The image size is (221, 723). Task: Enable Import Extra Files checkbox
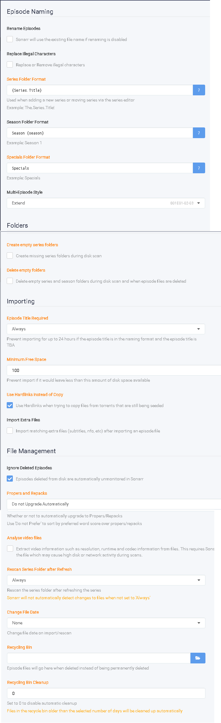click(x=10, y=431)
